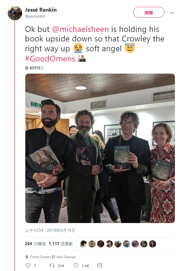View the 1,117 個喜歡 likes list
Image resolution: width=182 pixels, height=271 pixels.
pyautogui.click(x=61, y=244)
